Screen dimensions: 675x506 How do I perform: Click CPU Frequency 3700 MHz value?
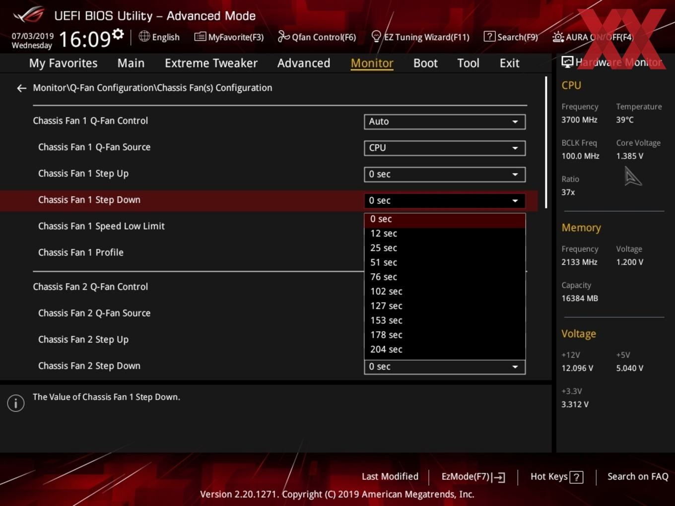coord(579,120)
